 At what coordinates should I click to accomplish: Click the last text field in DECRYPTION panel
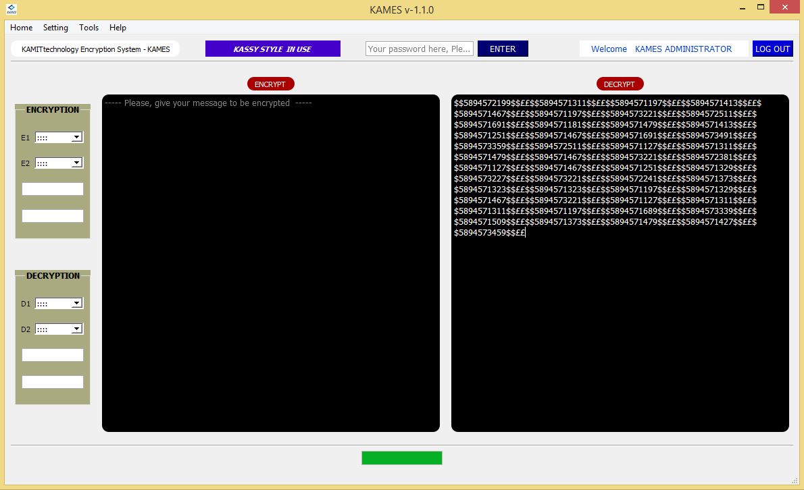point(53,382)
